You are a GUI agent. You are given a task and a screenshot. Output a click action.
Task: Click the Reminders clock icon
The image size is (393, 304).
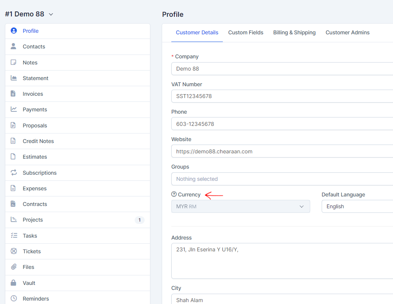pos(14,299)
